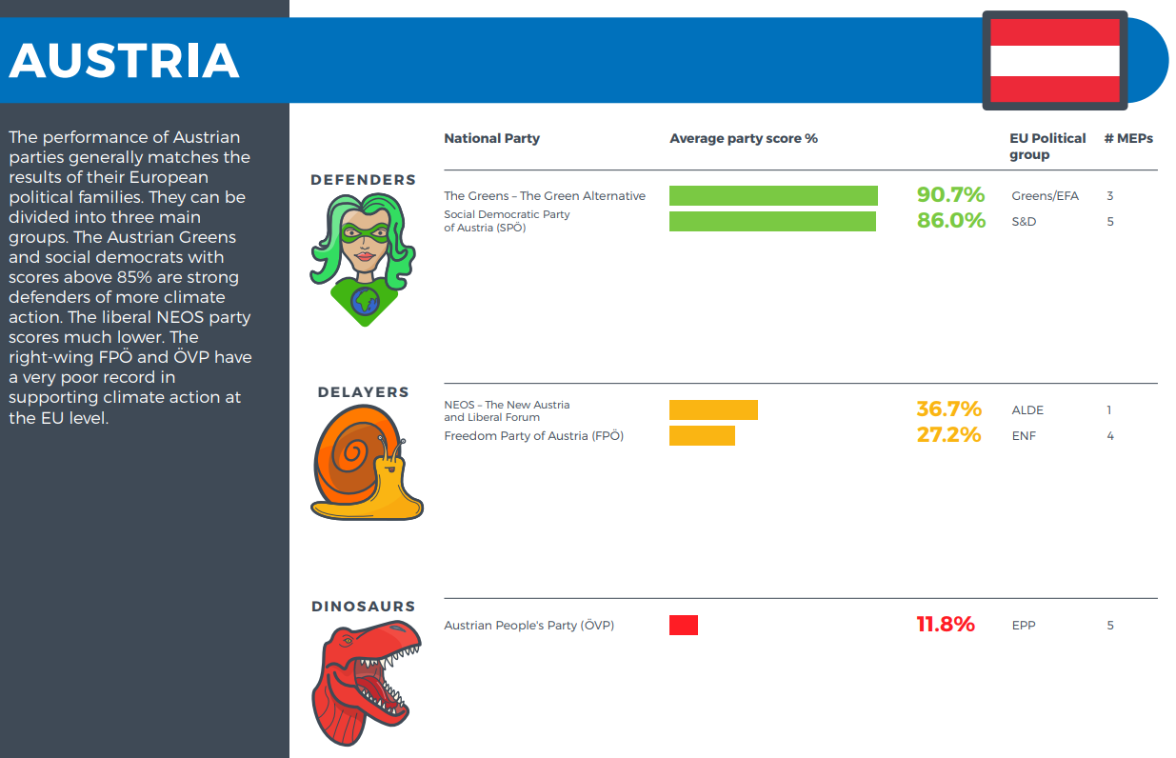1176x758 pixels.
Task: Click the 27.2% score value
Action: [x=948, y=435]
